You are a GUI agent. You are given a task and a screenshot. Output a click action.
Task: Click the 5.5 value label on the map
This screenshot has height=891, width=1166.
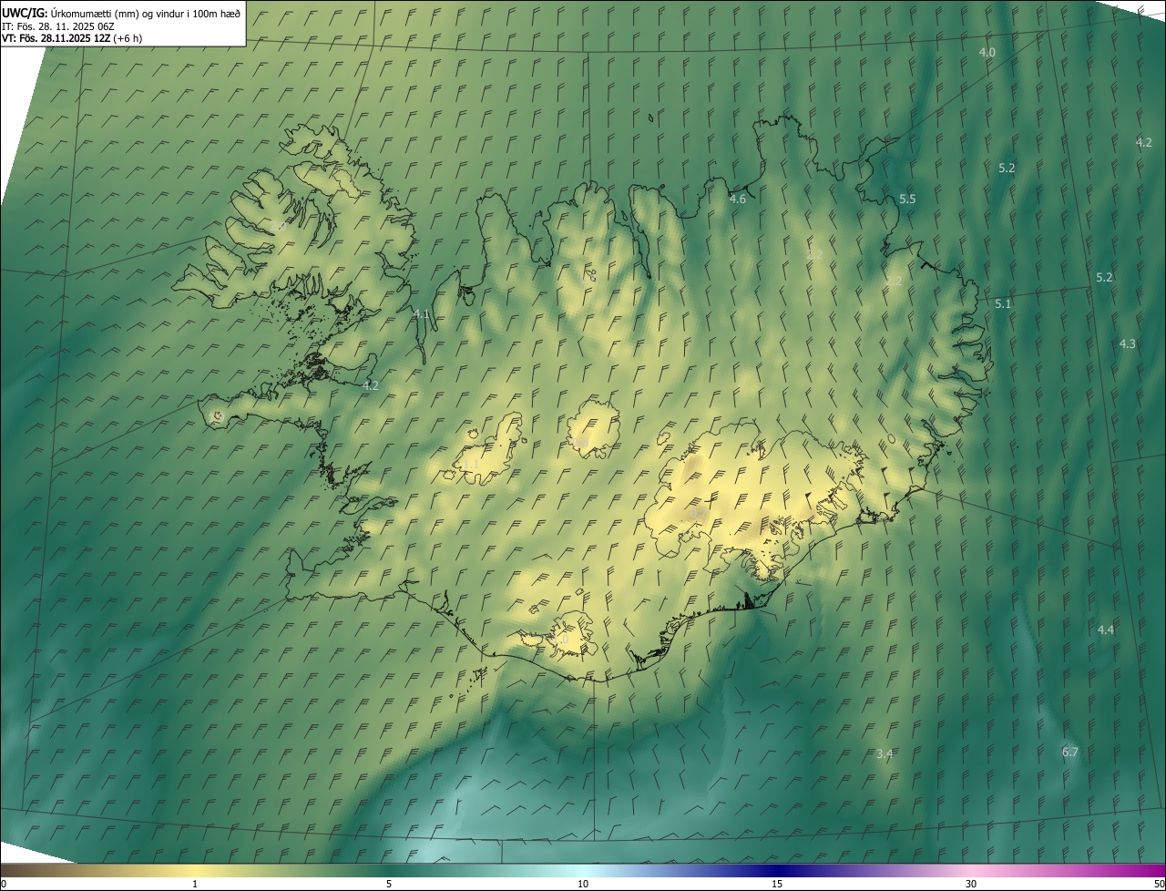click(907, 199)
